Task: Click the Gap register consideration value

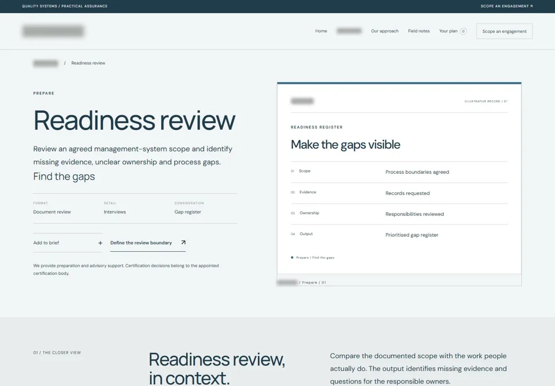Action: [187, 212]
